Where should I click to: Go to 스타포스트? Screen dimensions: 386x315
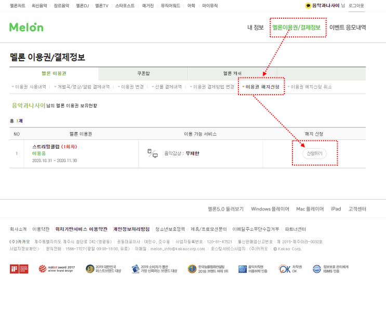point(125,6)
